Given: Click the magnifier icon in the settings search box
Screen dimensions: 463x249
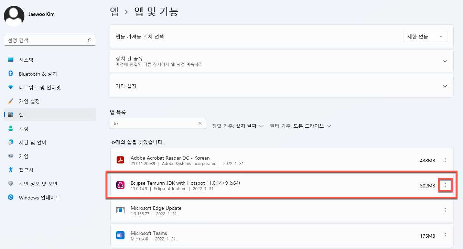Looking at the screenshot, I should tap(89, 40).
